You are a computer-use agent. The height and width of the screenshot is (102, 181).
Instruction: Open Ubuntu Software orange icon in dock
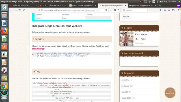click(x=4, y=47)
